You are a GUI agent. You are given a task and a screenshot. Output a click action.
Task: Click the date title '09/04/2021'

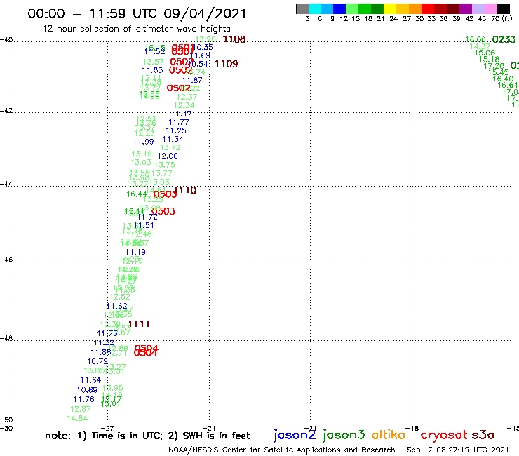[205, 14]
